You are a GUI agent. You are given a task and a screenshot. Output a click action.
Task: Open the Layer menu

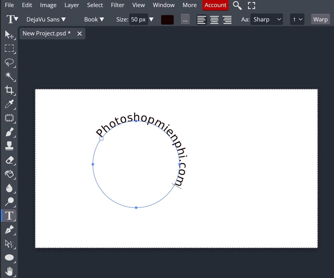[72, 5]
